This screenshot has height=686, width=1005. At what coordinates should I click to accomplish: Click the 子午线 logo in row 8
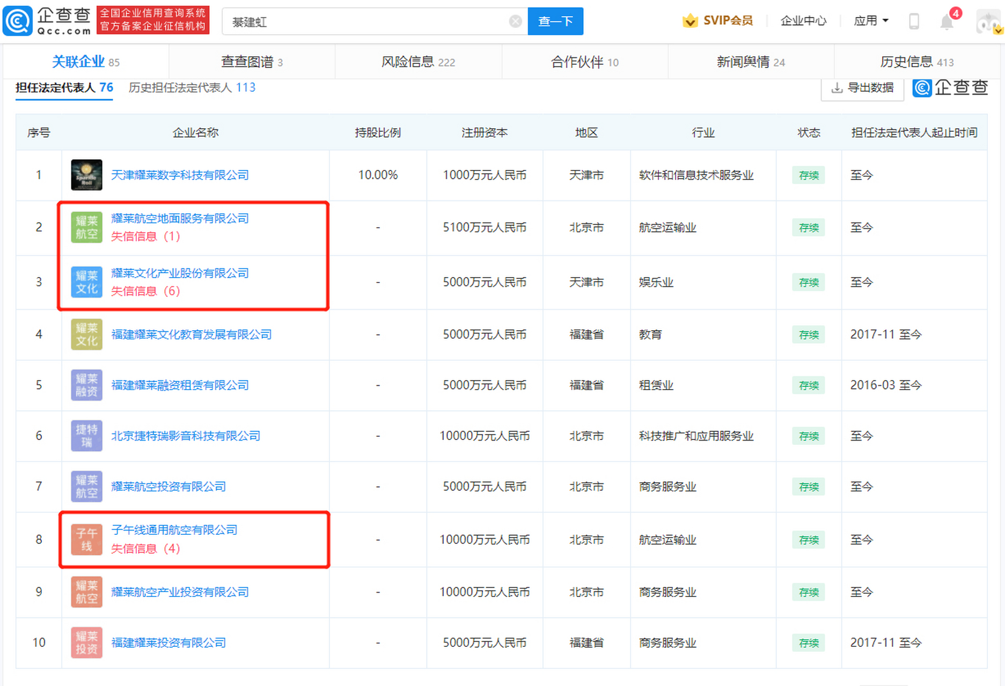coord(86,540)
